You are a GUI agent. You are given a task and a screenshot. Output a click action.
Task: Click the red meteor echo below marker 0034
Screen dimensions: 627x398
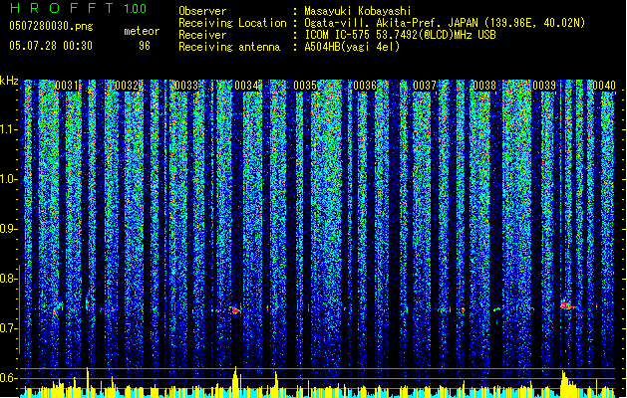236,309
